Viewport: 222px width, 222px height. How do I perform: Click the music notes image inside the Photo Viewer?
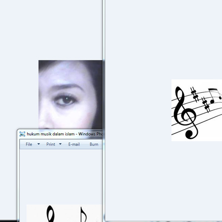point(64,213)
